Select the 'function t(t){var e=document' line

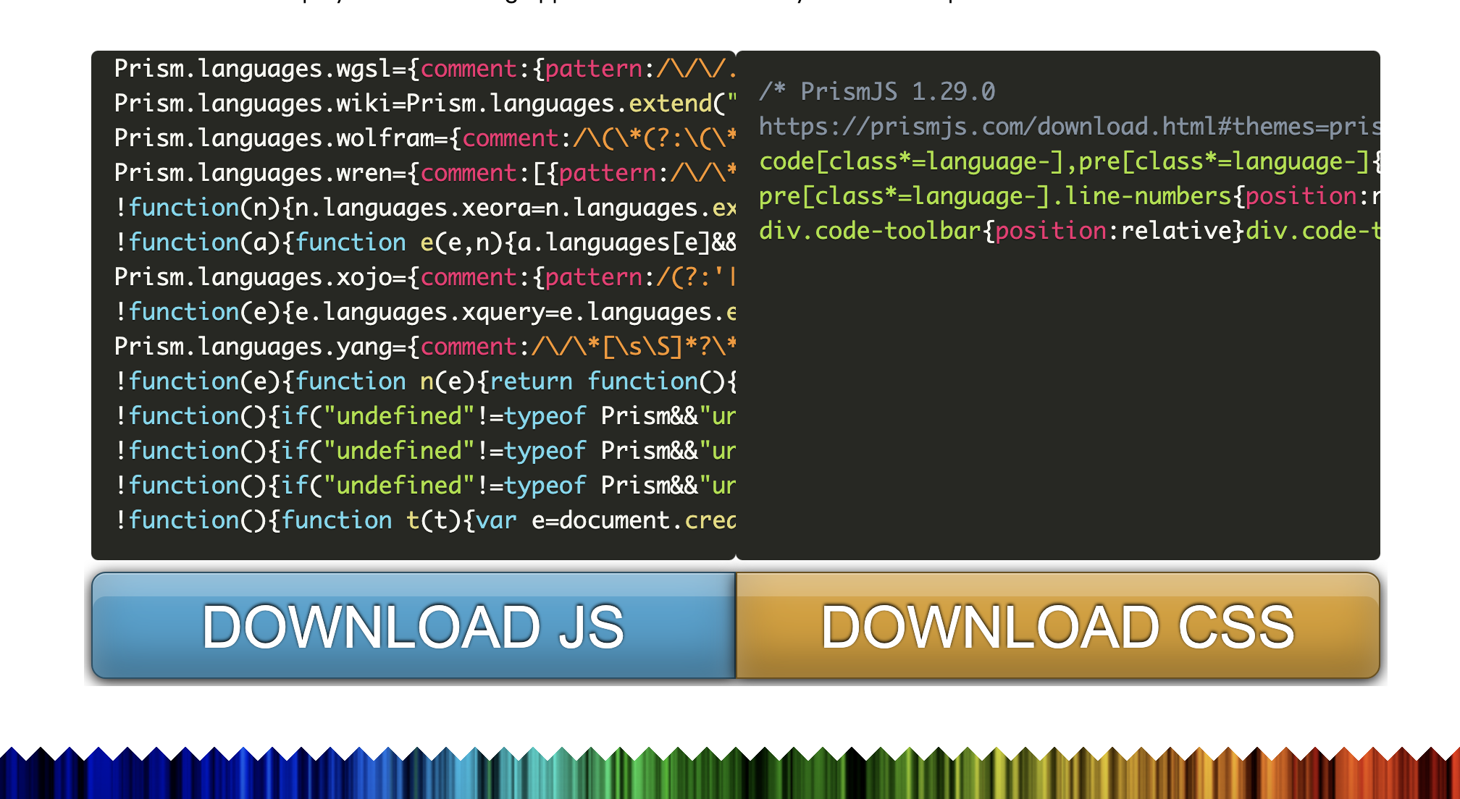(425, 520)
